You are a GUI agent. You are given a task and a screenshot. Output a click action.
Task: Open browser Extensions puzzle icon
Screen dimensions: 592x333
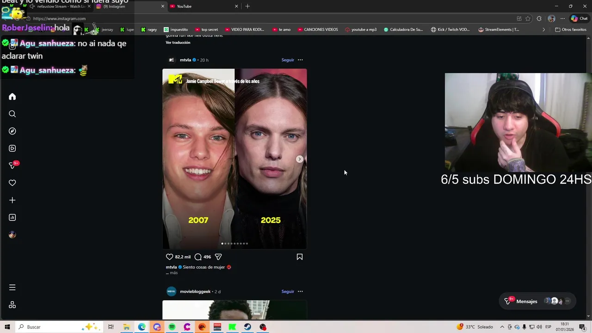[x=539, y=18]
